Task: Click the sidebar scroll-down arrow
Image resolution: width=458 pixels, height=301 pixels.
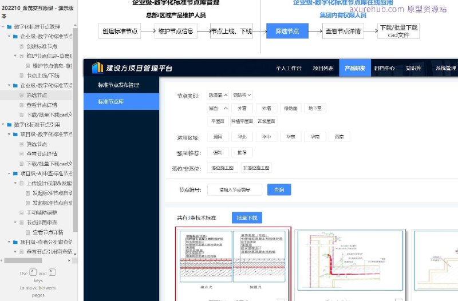Action: (x=75, y=254)
